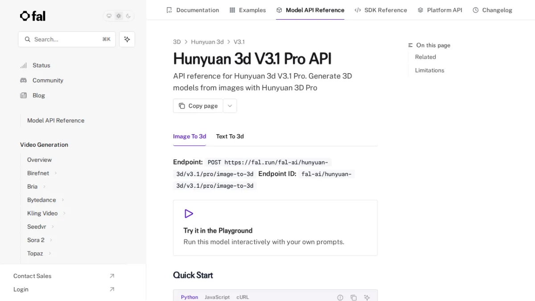Screen dimensions: 535x301
Task: Open Status from sidebar
Action: click(x=41, y=65)
